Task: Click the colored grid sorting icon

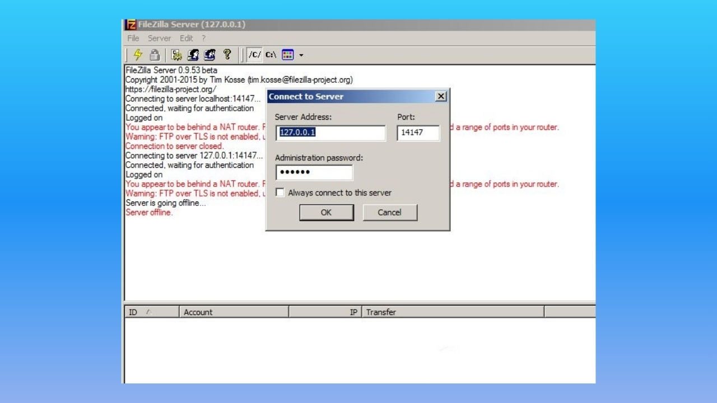Action: tap(288, 55)
